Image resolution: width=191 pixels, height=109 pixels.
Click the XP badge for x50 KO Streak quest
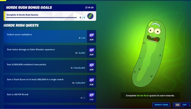point(91,95)
